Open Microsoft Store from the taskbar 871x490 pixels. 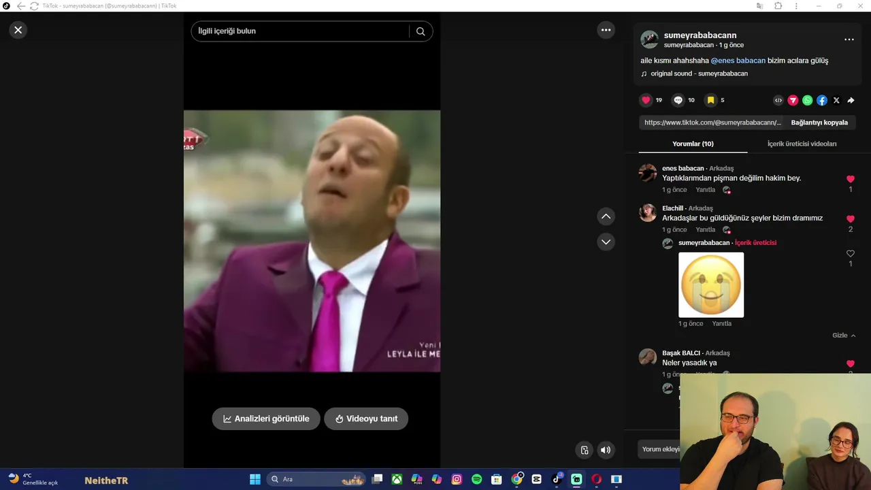497,479
